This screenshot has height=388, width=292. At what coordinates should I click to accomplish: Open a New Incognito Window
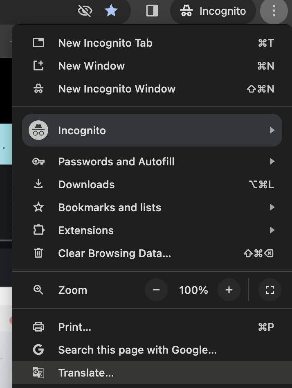click(x=117, y=89)
